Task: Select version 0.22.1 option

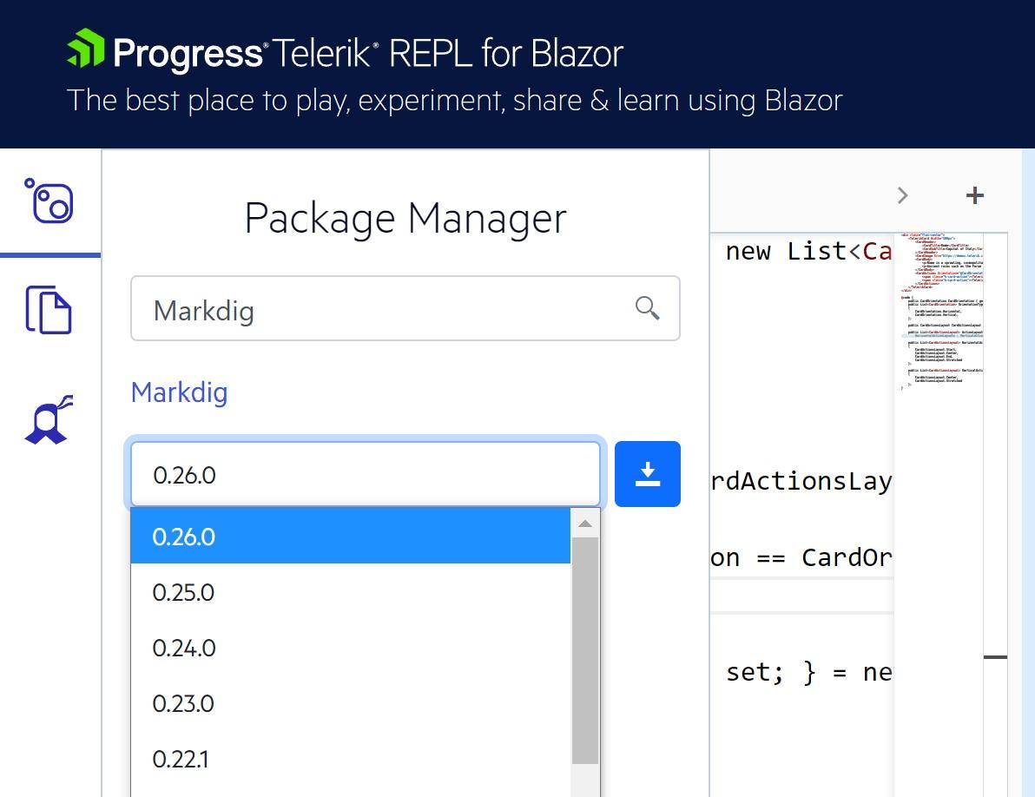Action: (x=351, y=759)
